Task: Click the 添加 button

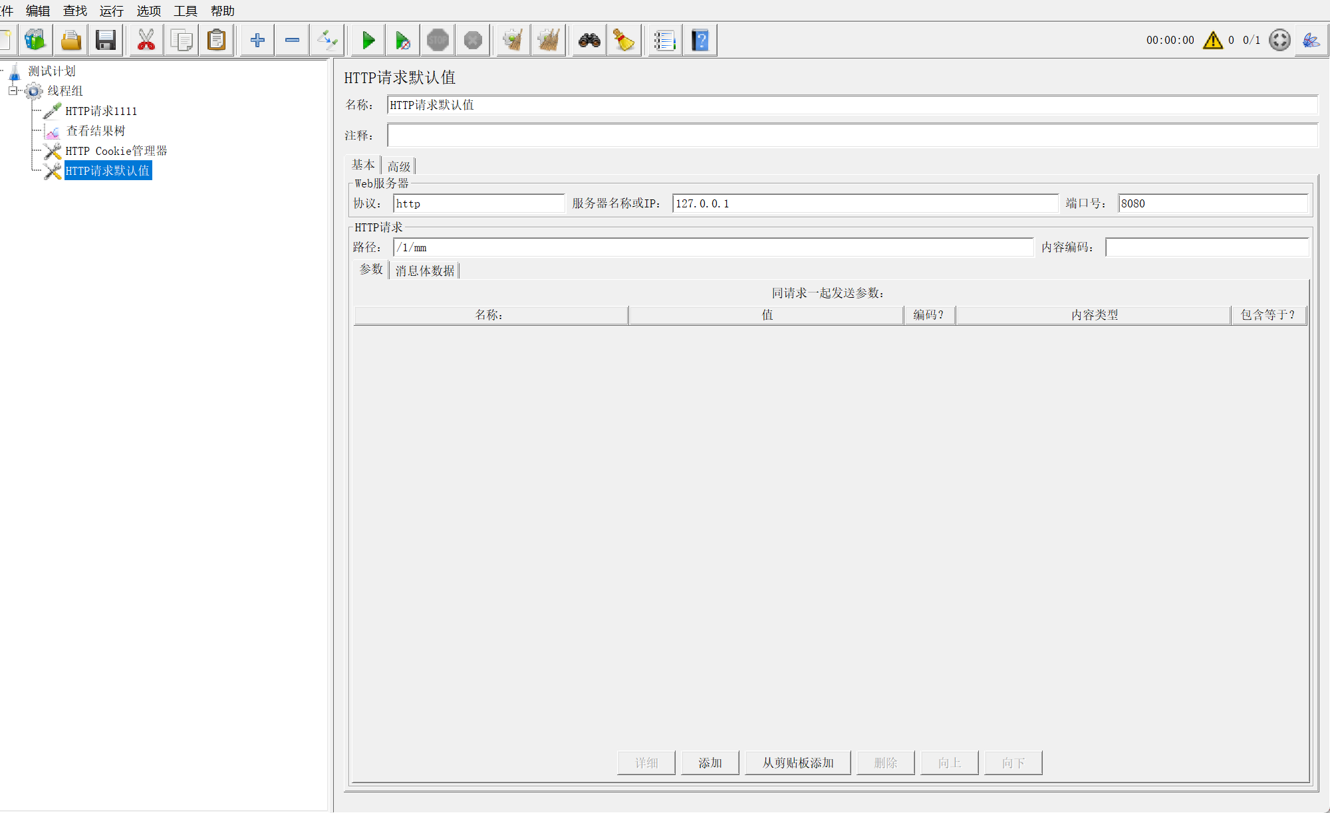Action: pyautogui.click(x=710, y=762)
